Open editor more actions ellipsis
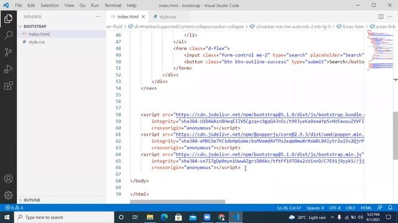Screen dimensions: 398x223 pos(390,17)
